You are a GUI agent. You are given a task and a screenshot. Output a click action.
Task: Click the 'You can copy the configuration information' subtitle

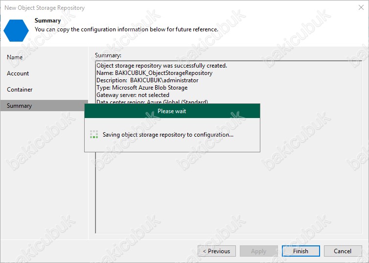tap(126, 29)
